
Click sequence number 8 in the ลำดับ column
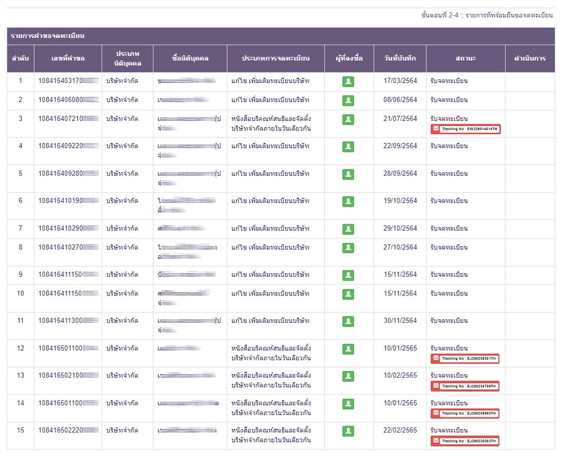(x=20, y=247)
